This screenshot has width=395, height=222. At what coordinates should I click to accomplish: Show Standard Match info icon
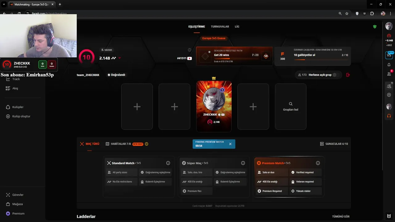[168, 163]
